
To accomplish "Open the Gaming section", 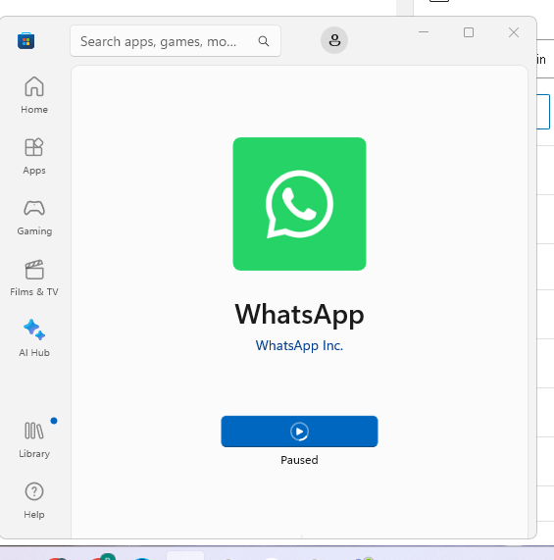I will (x=34, y=217).
